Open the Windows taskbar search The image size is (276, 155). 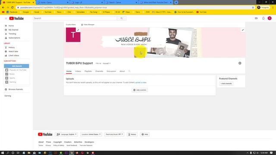8,153
